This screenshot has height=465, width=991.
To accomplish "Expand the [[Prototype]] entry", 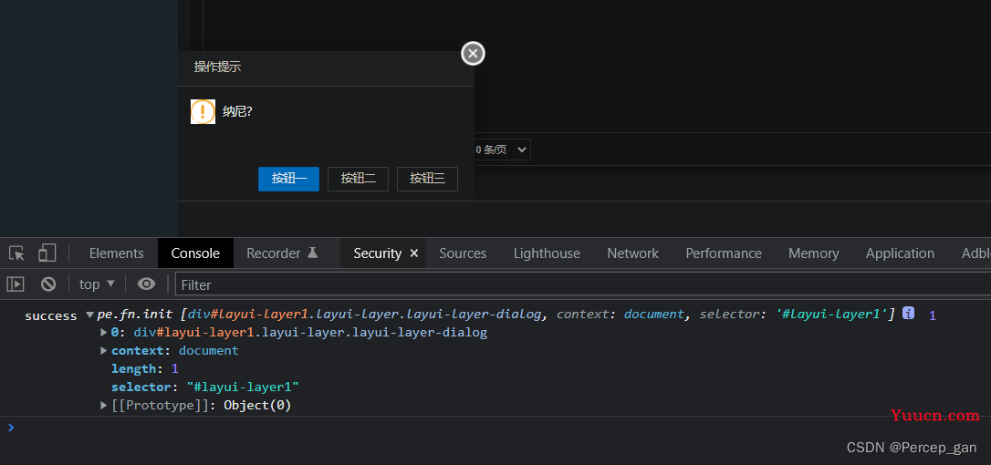I will (104, 405).
